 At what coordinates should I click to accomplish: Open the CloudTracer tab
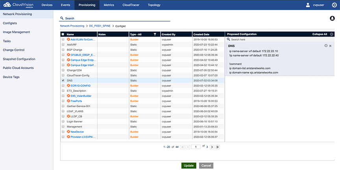click(131, 5)
